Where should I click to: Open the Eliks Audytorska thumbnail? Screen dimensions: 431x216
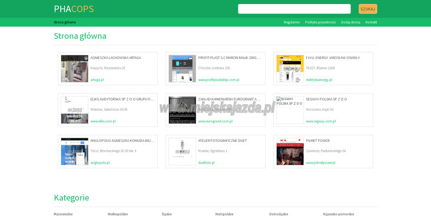tap(75, 110)
